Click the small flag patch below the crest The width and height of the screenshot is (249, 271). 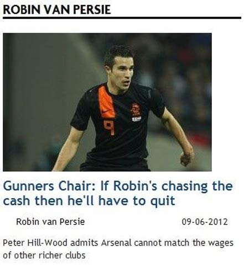tap(137, 119)
